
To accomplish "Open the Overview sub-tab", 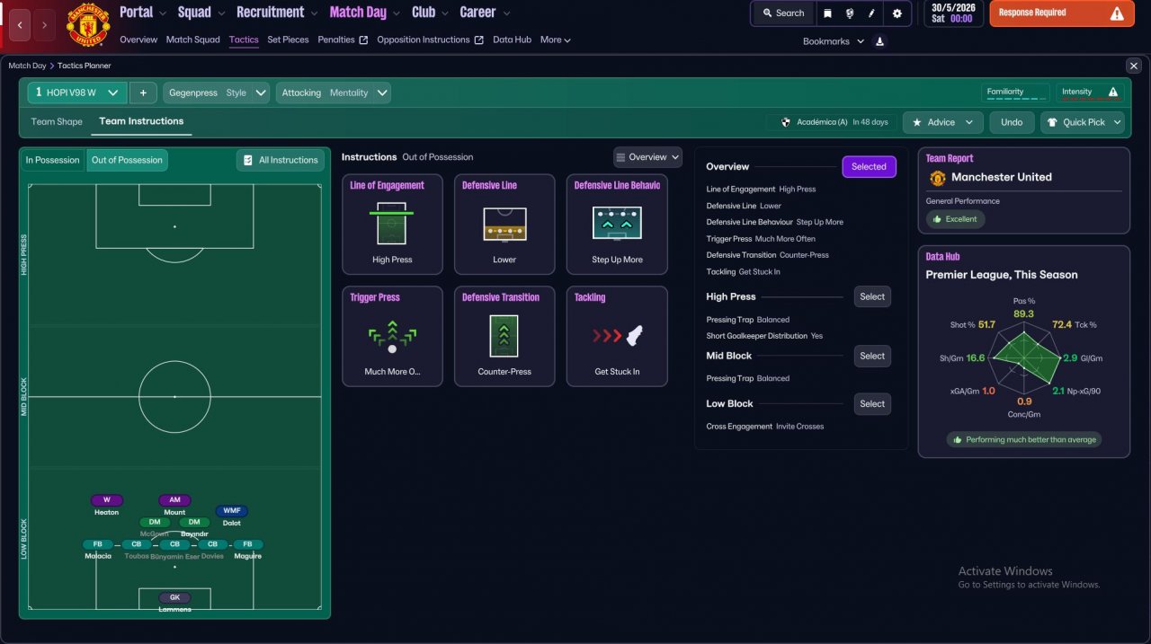I will (138, 40).
